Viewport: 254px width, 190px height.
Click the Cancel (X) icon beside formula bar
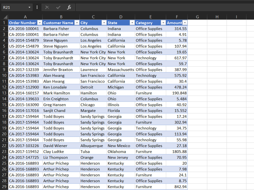(x=46, y=7)
